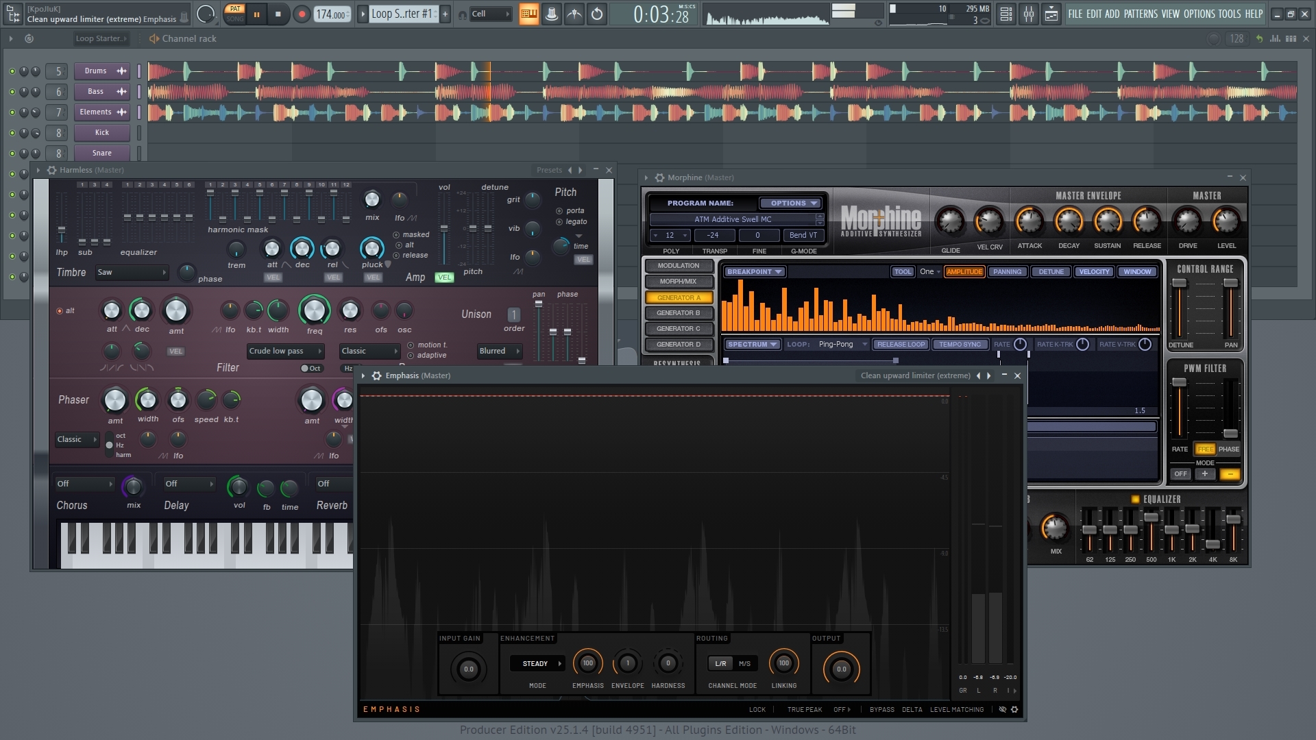1316x740 pixels.
Task: Click the loop recording icon
Action: tap(597, 14)
